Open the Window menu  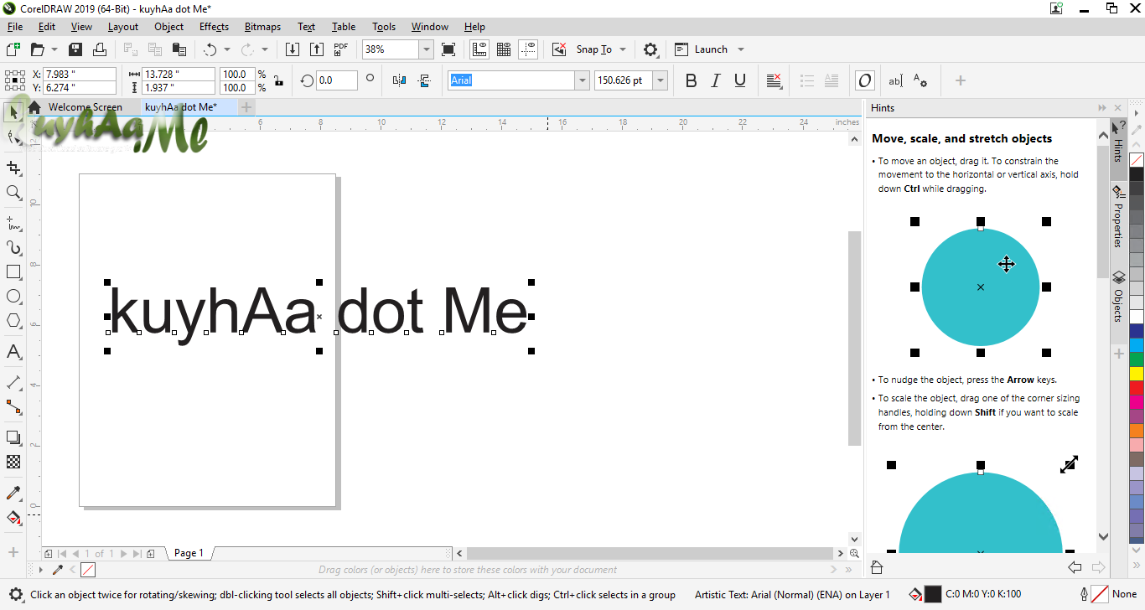click(x=430, y=27)
